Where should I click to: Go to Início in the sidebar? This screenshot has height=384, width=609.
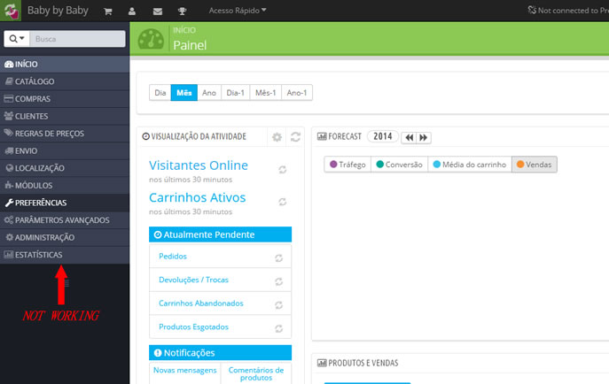pyautogui.click(x=65, y=64)
